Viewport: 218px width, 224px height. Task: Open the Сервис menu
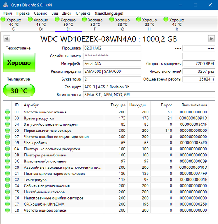pos(40,13)
